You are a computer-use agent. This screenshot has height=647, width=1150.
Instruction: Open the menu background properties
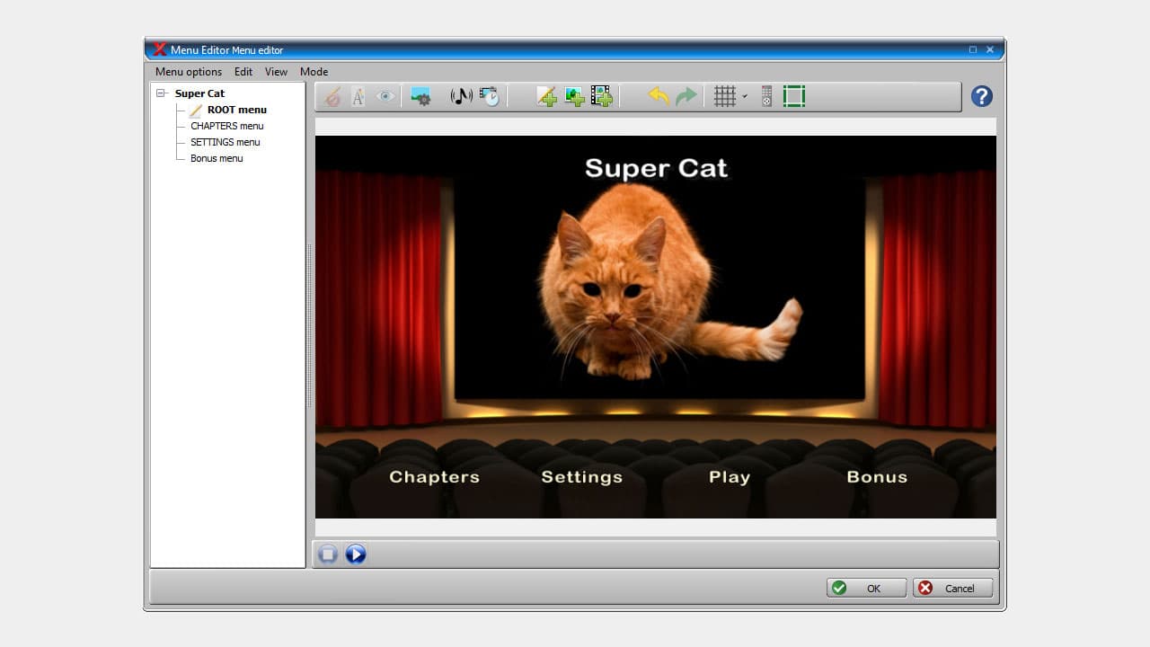pos(420,96)
